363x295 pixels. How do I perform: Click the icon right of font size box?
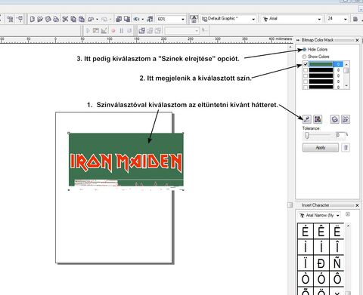[355, 19]
